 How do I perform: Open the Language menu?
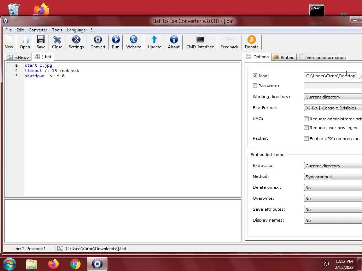76,30
